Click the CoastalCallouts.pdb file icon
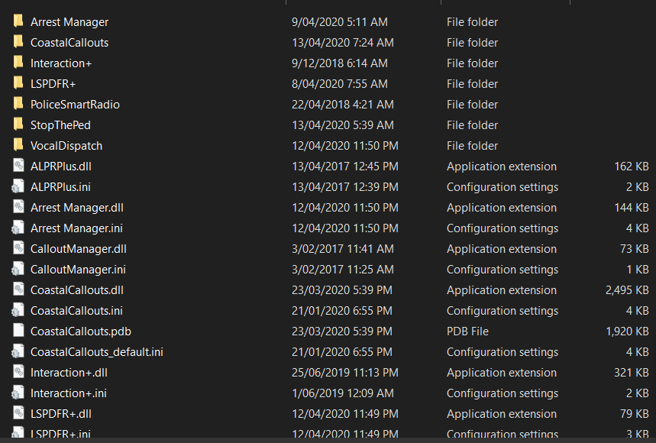The height and width of the screenshot is (443, 656). pyautogui.click(x=18, y=331)
